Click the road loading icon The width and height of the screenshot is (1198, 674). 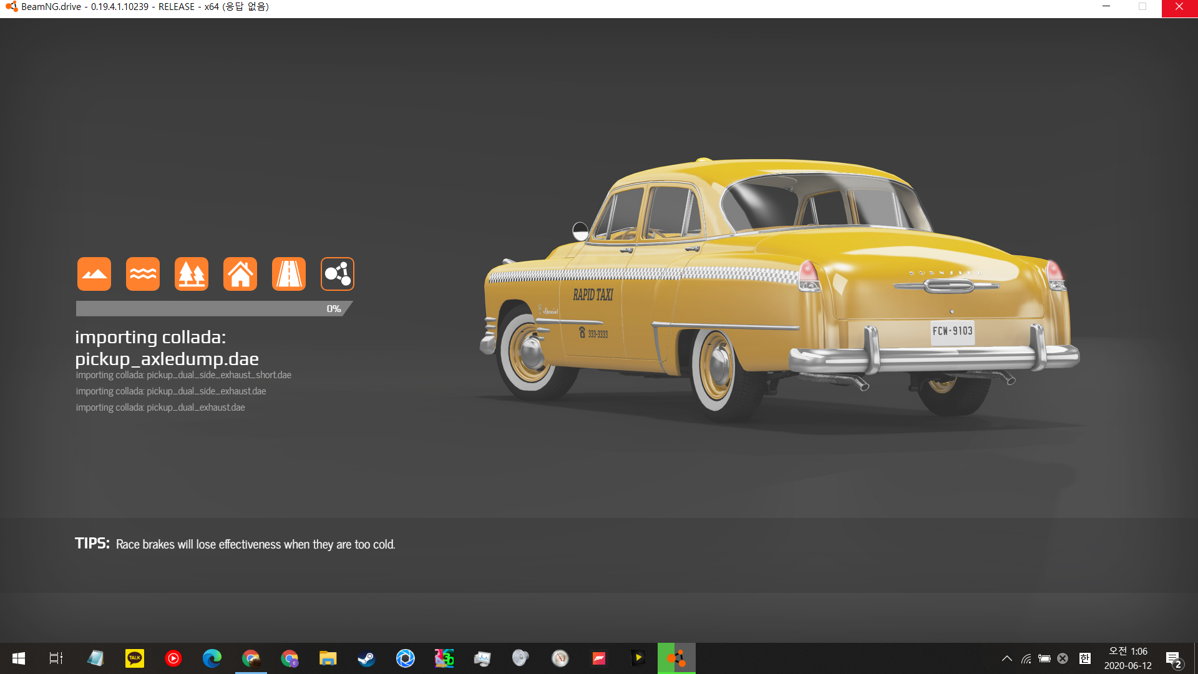pyautogui.click(x=289, y=274)
